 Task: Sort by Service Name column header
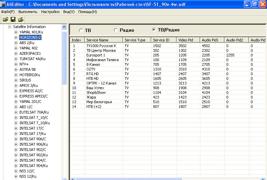(103, 40)
